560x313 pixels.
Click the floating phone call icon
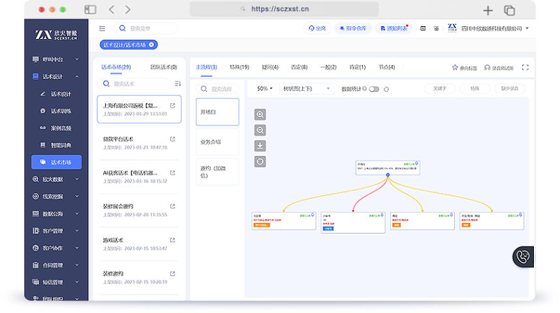522,256
